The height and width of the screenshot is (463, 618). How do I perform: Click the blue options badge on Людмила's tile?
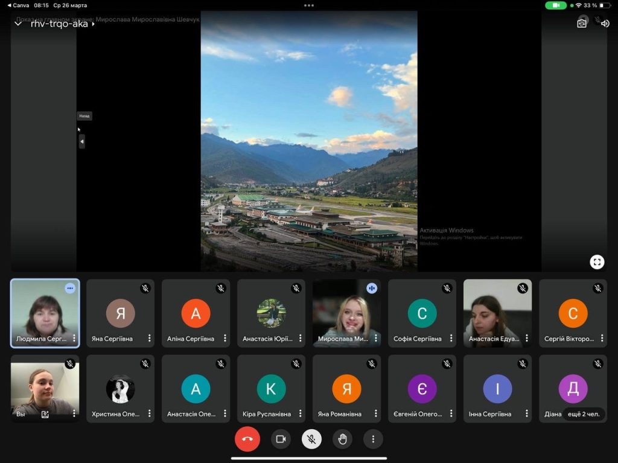70,289
